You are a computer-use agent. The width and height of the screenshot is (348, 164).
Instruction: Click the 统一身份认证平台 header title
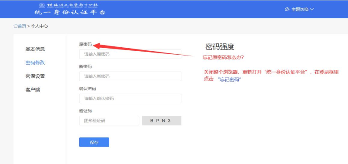click(x=70, y=13)
